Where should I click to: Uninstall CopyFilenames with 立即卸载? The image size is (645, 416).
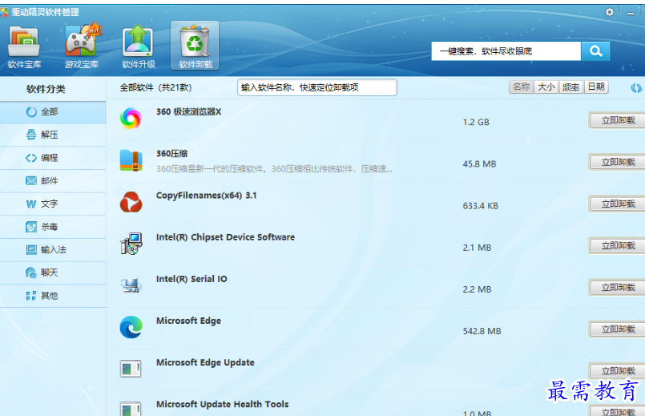tap(618, 204)
